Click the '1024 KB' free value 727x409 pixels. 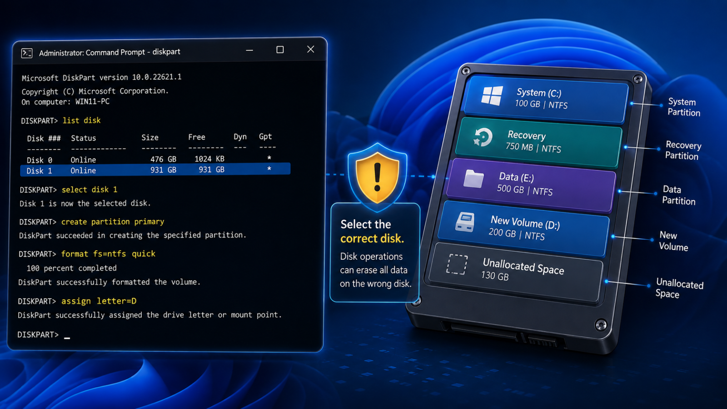click(209, 159)
